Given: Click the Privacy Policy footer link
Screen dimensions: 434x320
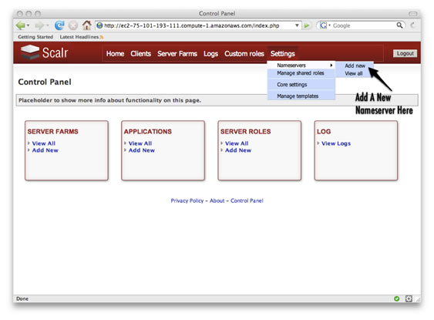Looking at the screenshot, I should coord(187,200).
